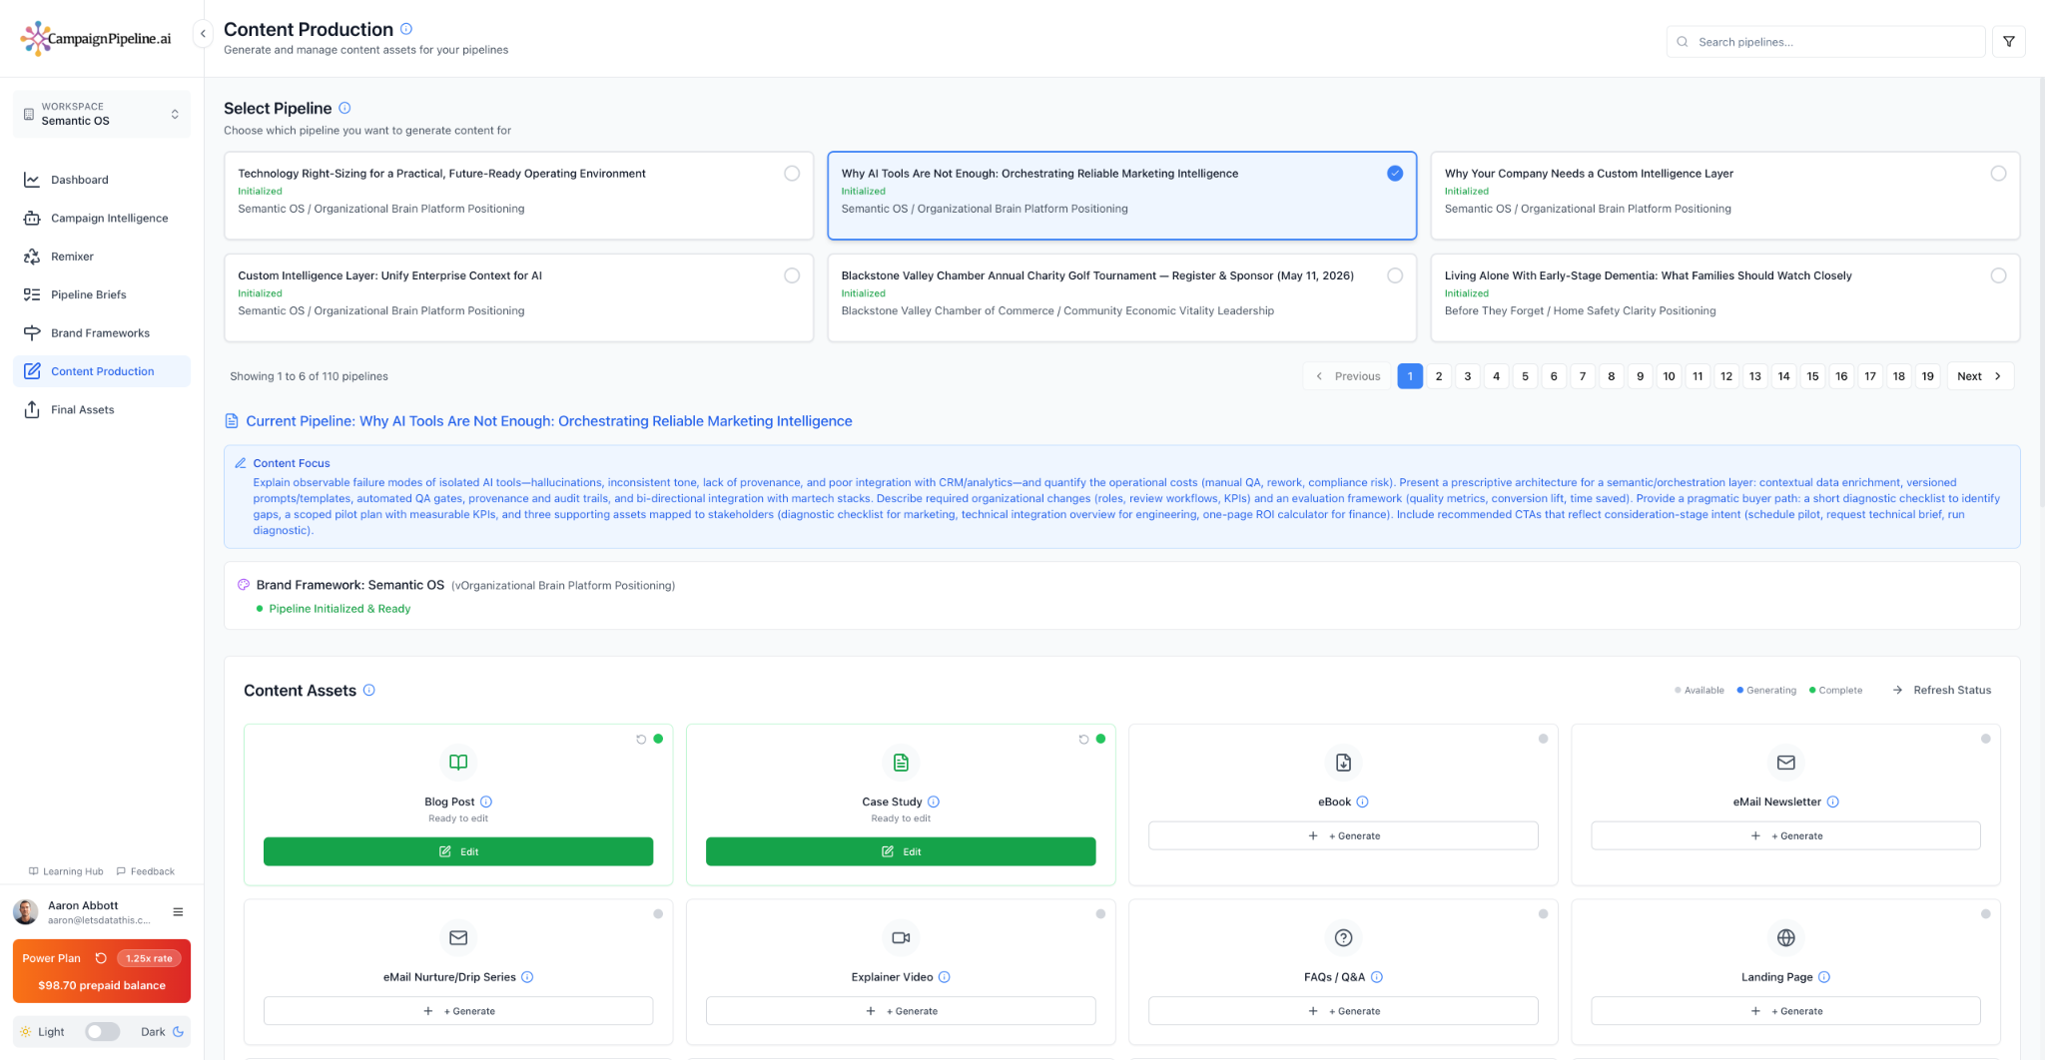Image resolution: width=2045 pixels, height=1060 pixels.
Task: Jump to pipelines page 19
Action: 1927,376
